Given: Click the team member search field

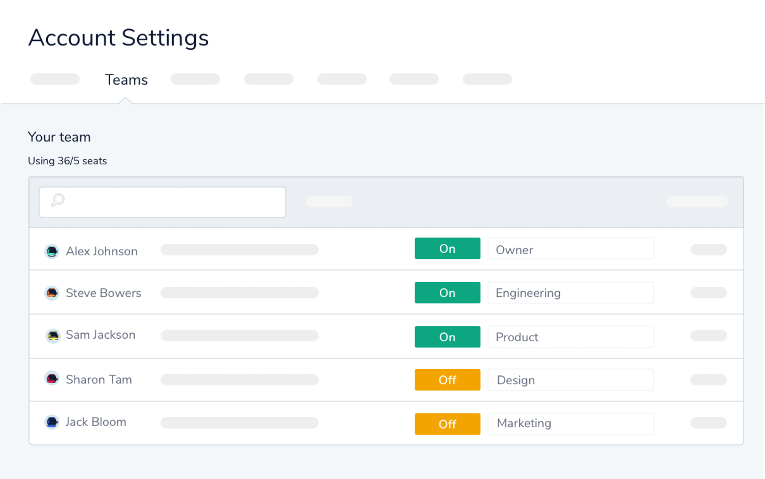Looking at the screenshot, I should [172, 202].
